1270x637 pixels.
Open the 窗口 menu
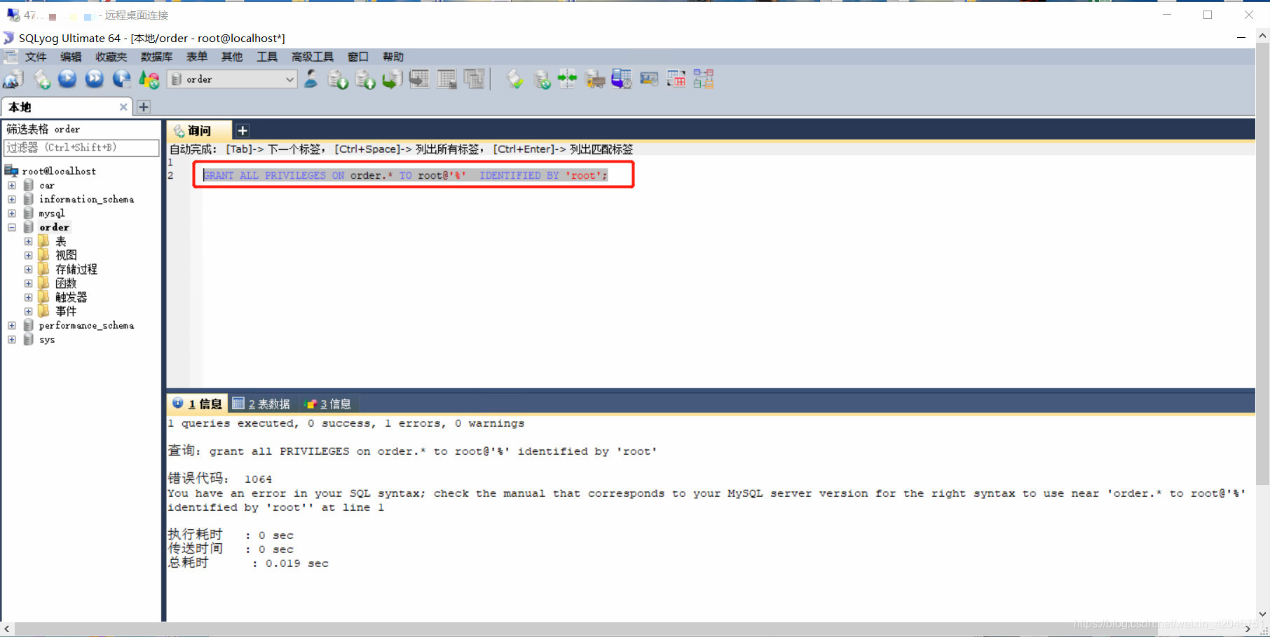358,57
